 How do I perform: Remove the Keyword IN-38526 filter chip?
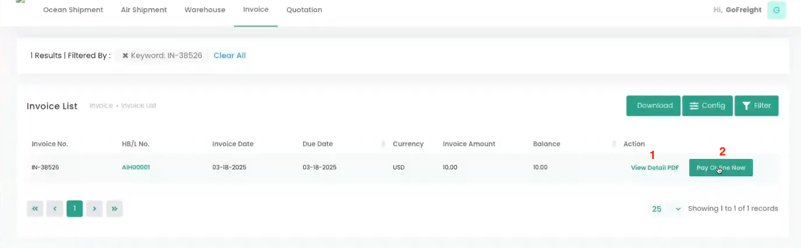tap(125, 56)
